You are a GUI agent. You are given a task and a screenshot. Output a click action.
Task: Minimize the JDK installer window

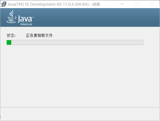[x=122, y=4]
